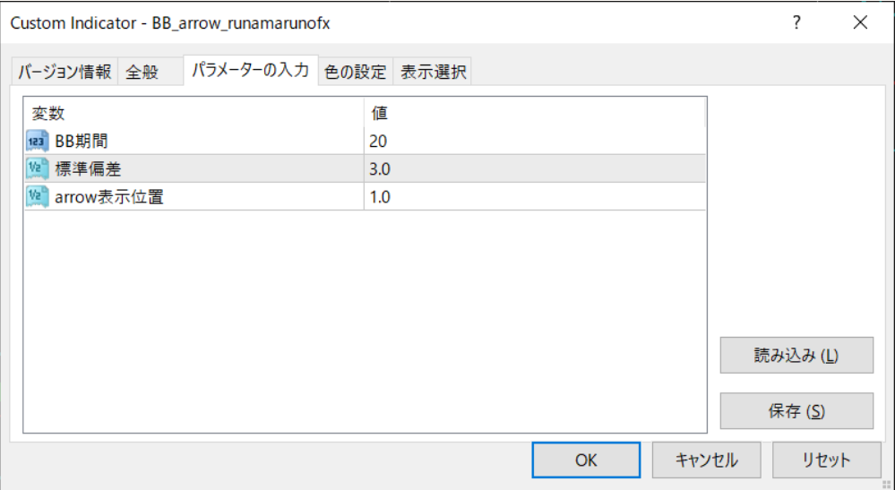The width and height of the screenshot is (895, 490).
Task: Click the arrow表示位置 value 1.0
Action: (x=380, y=197)
